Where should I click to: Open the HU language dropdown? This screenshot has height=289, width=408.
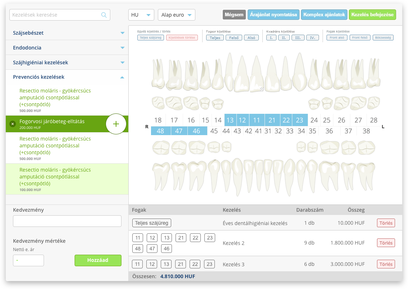(x=141, y=15)
